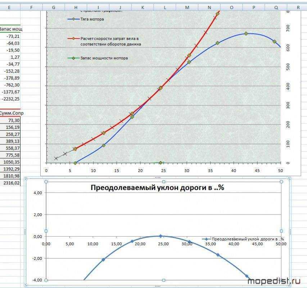Image resolution: width=307 pixels, height=288 pixels.
Task: Click the peak marker of the blue thrust curve
Action: pos(246,34)
